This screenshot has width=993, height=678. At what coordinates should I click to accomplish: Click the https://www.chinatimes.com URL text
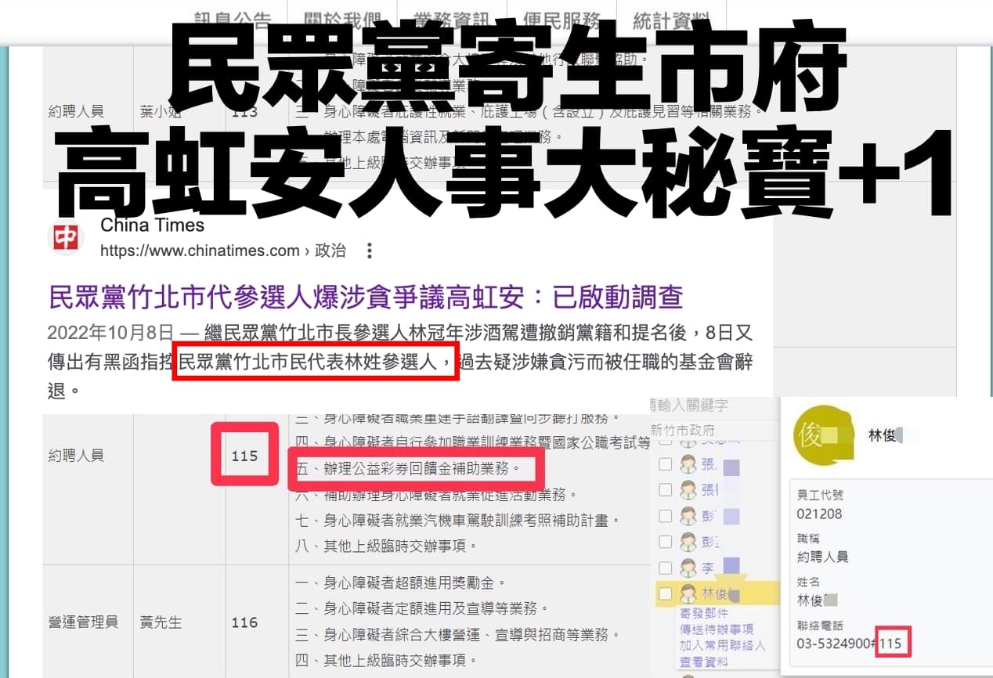[x=200, y=251]
